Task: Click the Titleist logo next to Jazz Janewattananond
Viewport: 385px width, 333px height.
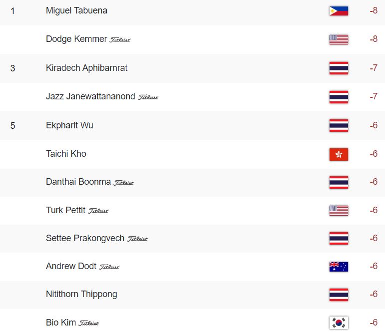Action: pyautogui.click(x=148, y=97)
